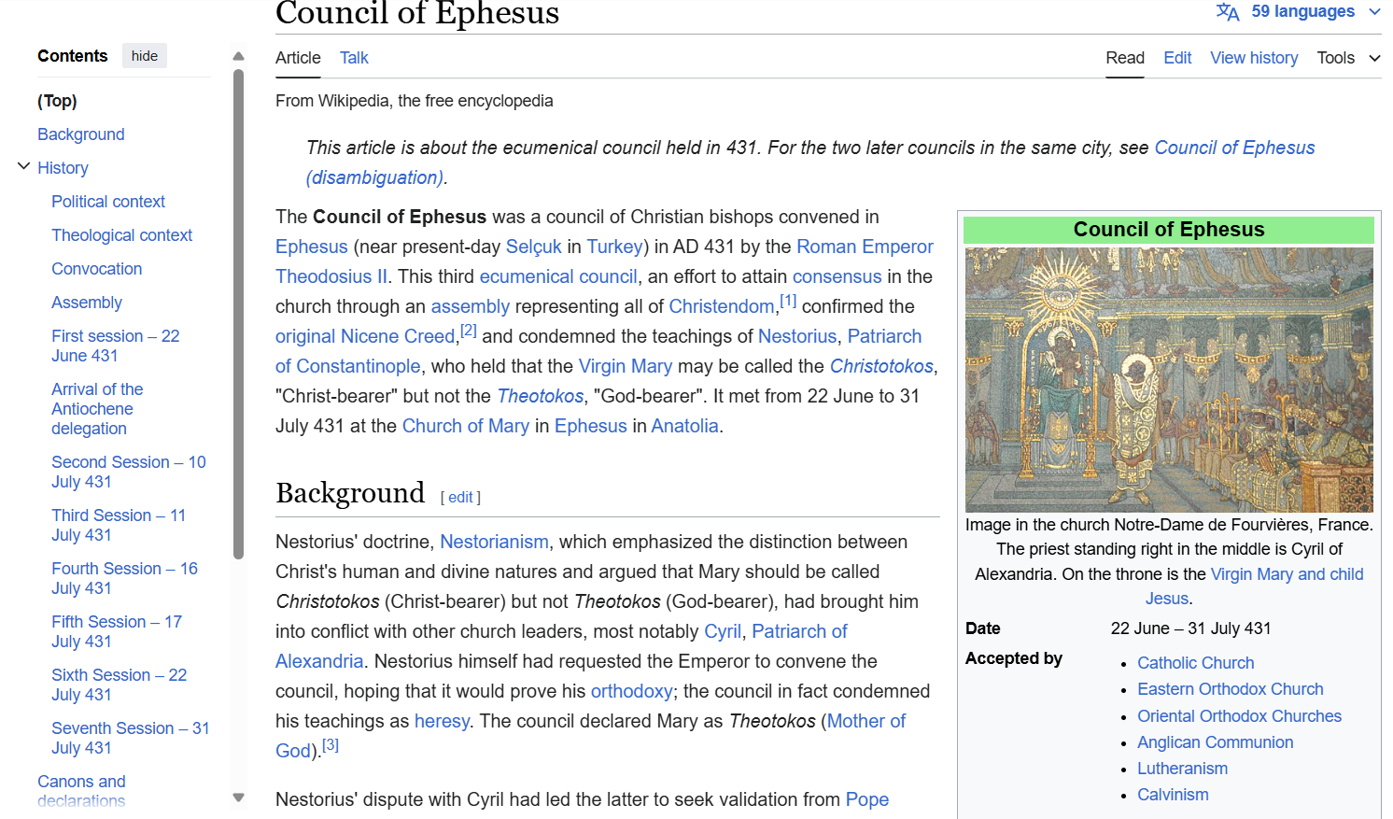The width and height of the screenshot is (1393, 819).
Task: Click sidebar scrollbar down arrow
Action: click(x=238, y=798)
